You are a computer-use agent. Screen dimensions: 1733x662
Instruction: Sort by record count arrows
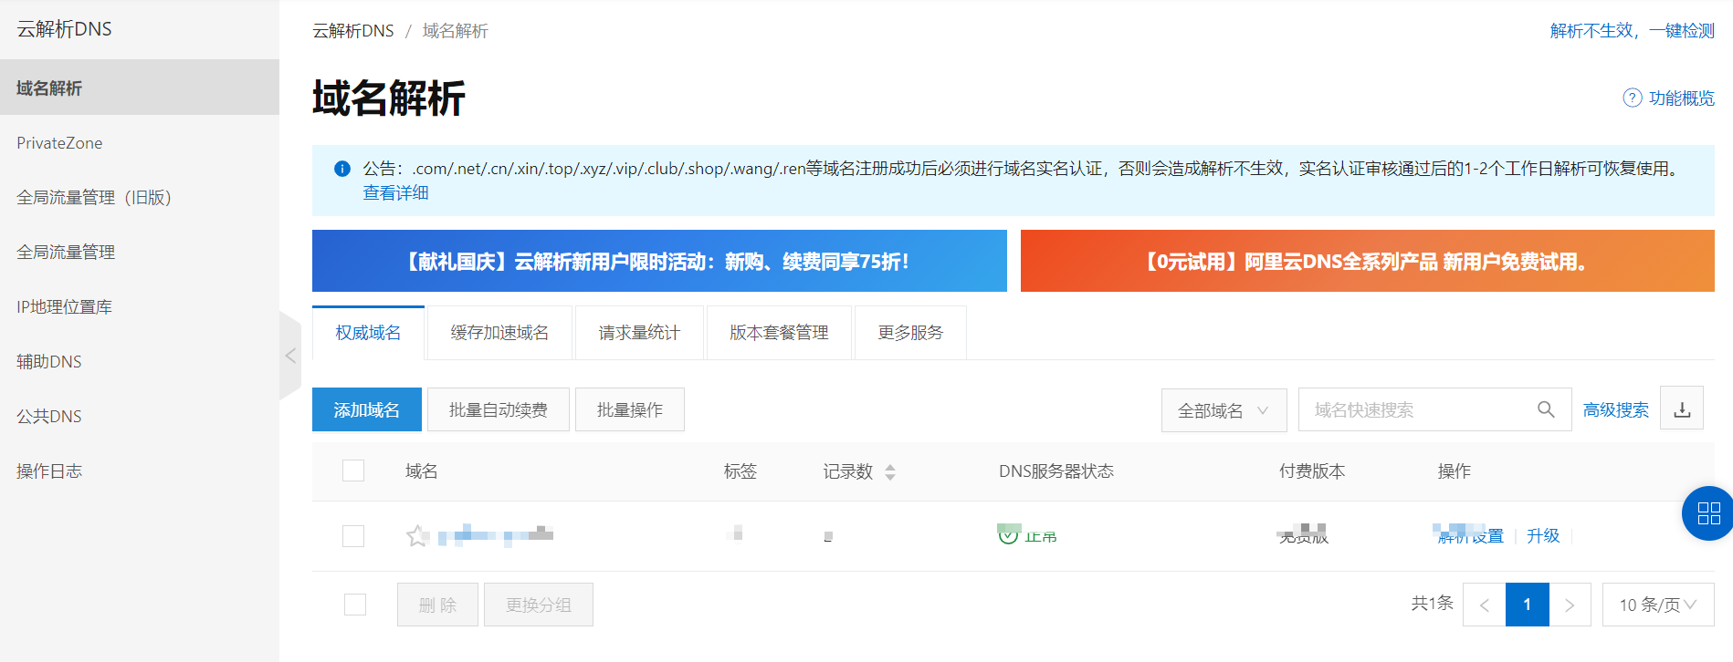coord(890,471)
